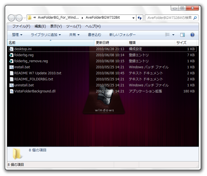Click the uninstall.bat file icon
Screen dimensions: 207x176
tap(12, 85)
